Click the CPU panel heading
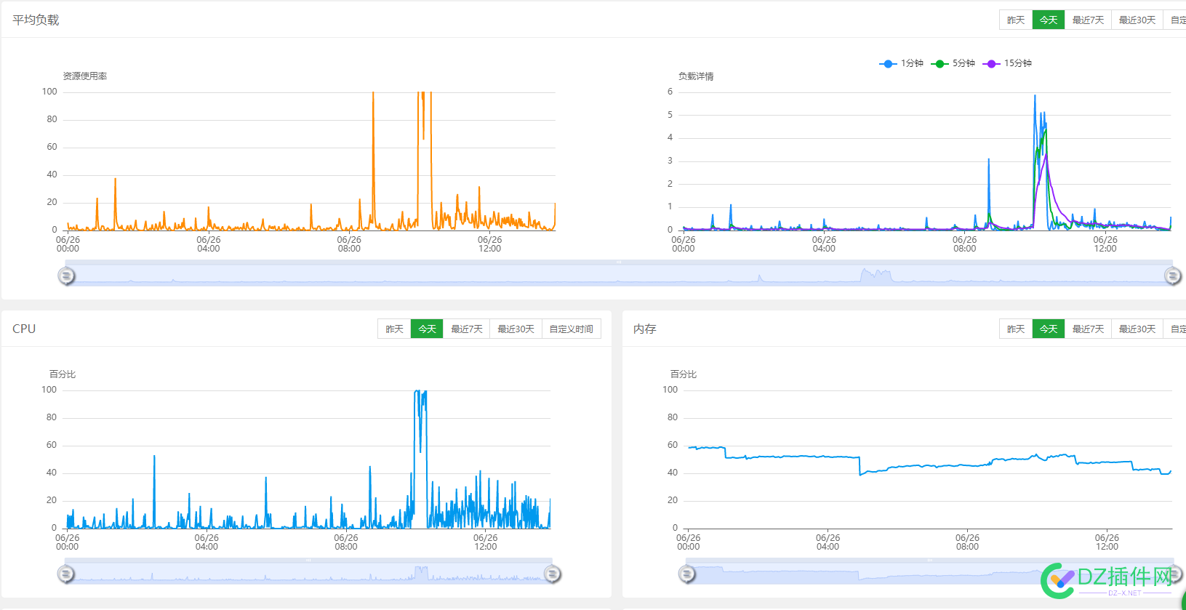 (24, 329)
